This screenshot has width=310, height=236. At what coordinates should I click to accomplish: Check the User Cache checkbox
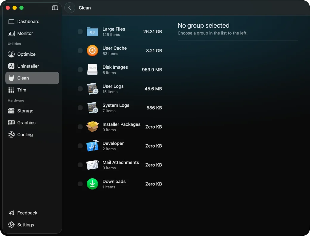pos(80,51)
